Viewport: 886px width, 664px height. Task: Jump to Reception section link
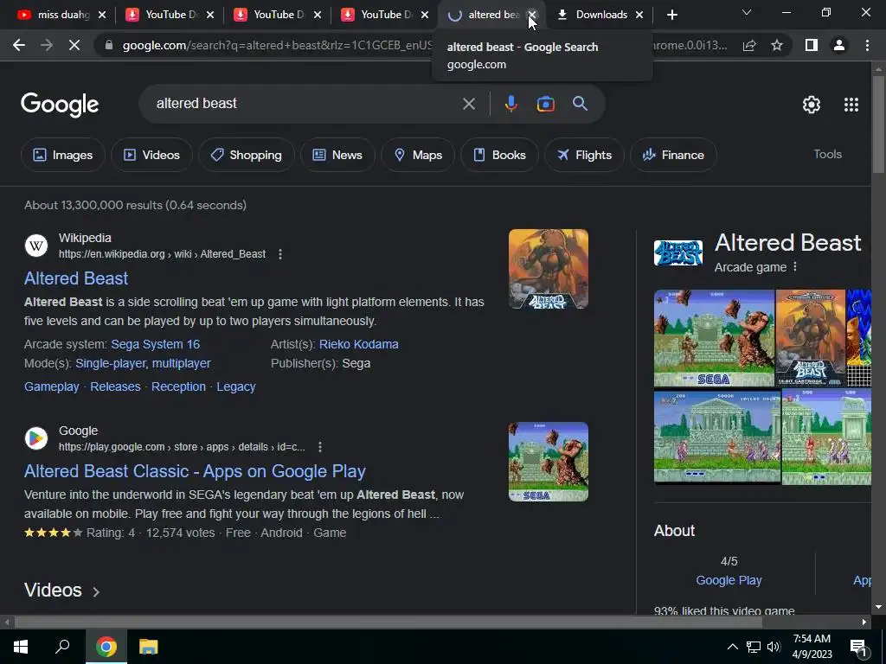click(178, 386)
